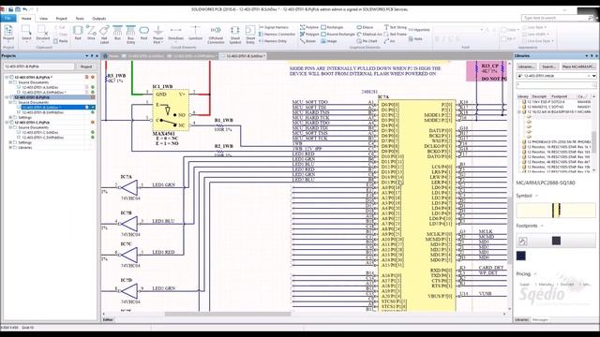The image size is (600, 337).
Task: Select 12-403-DT01-B.SchPcbDoc in project tree
Action: click(x=42, y=112)
